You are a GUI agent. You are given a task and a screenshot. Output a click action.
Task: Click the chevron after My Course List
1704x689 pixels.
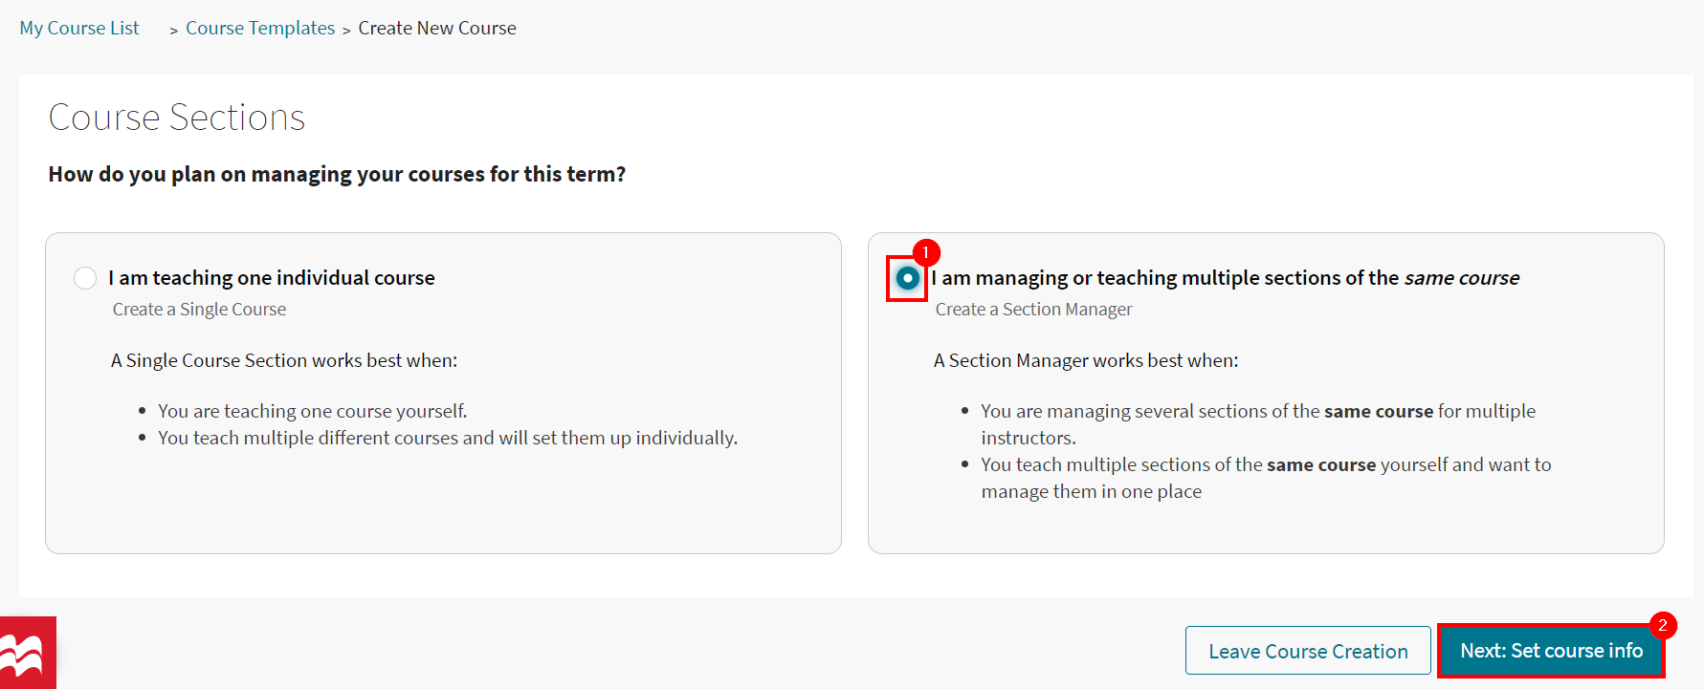tap(171, 29)
